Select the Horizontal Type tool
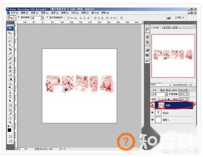The image size is (203, 157). 10,97
